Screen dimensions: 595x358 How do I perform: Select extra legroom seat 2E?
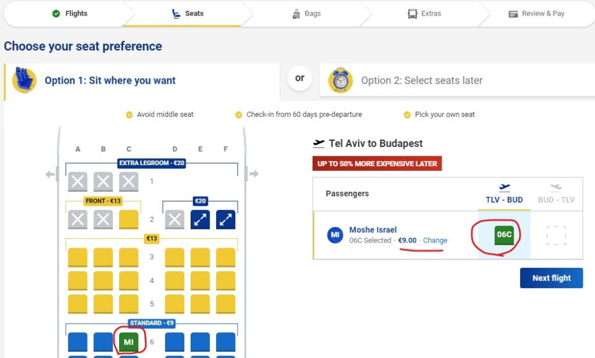[x=200, y=219]
